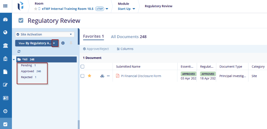Open the view settings gear icon
The height and width of the screenshot is (129, 267).
pyautogui.click(x=63, y=43)
